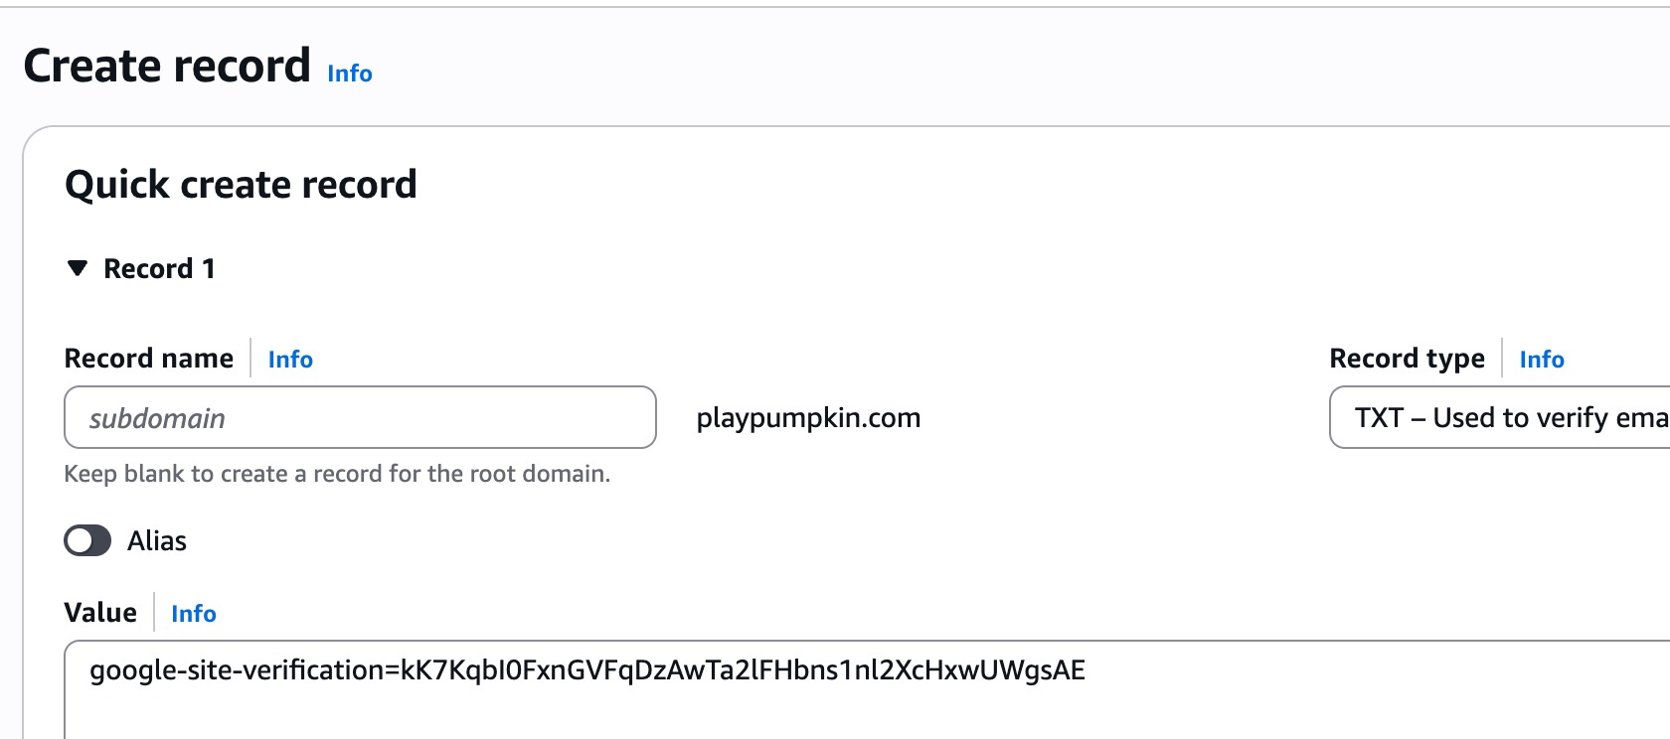
Task: Click the Record name field label
Action: [149, 358]
